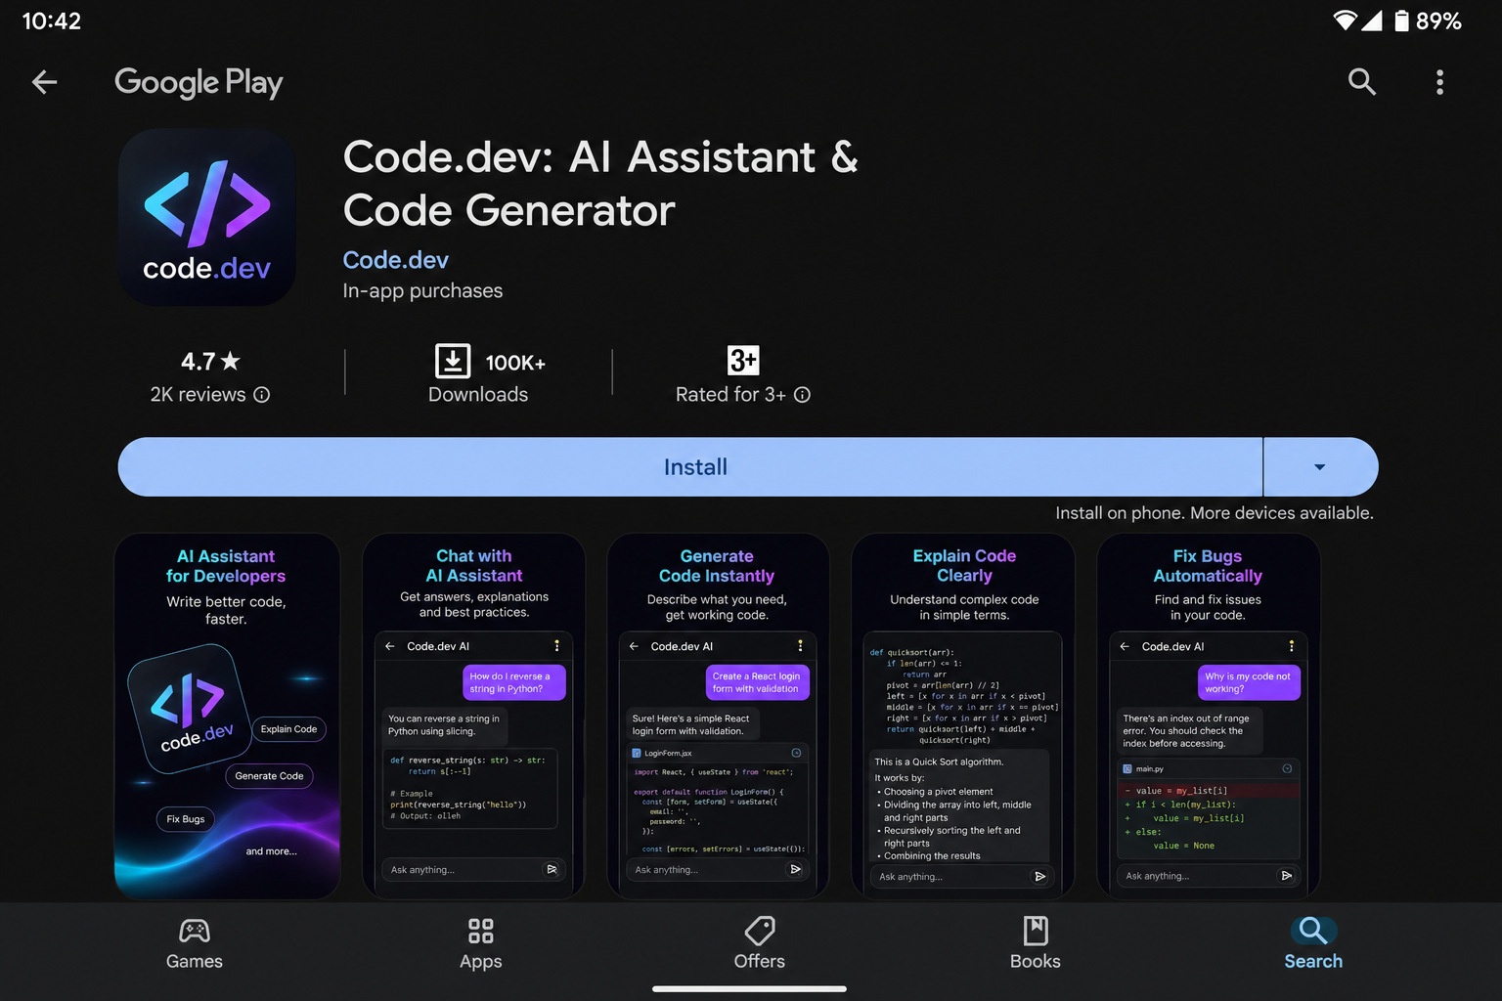Tap Install on phone availability text
Screen dimensions: 1502x1001
[x=1215, y=513]
